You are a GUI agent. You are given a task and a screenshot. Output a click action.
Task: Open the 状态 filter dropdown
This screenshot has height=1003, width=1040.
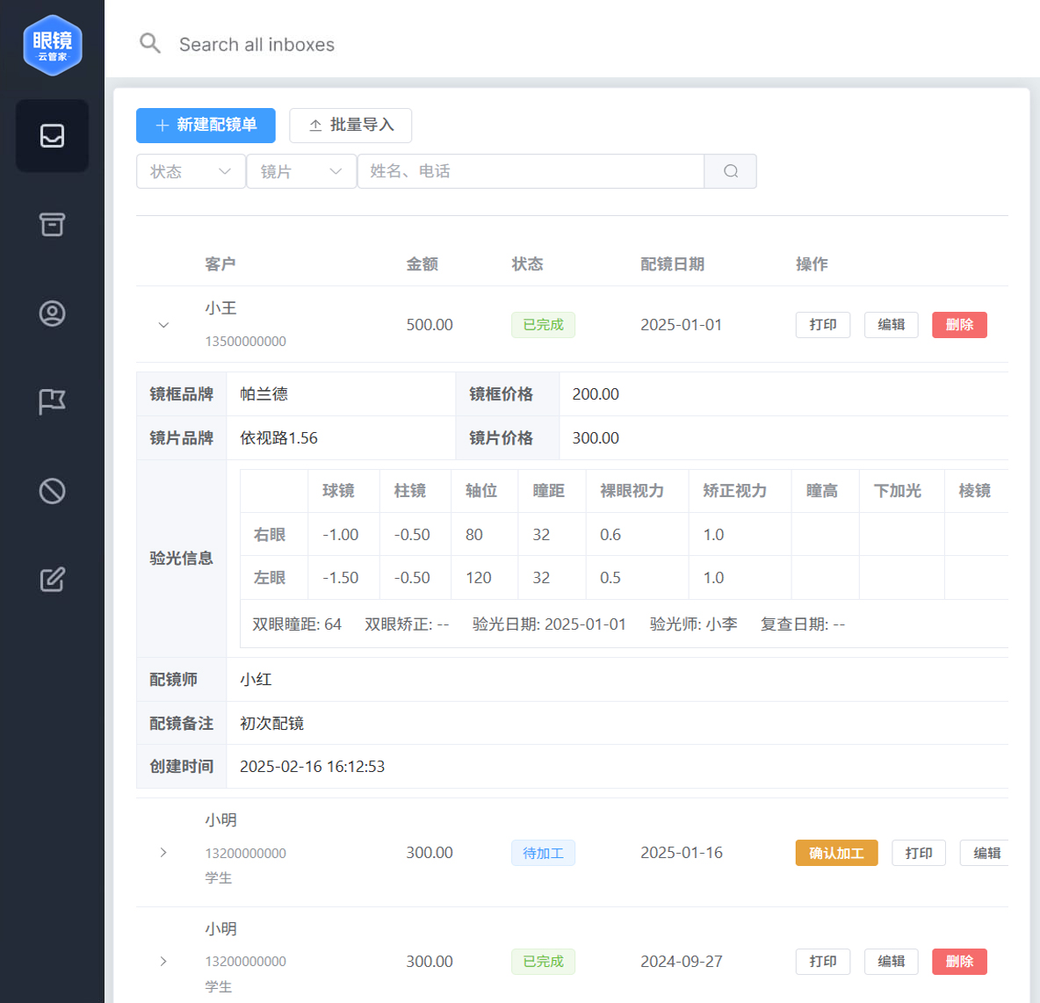[x=191, y=171]
